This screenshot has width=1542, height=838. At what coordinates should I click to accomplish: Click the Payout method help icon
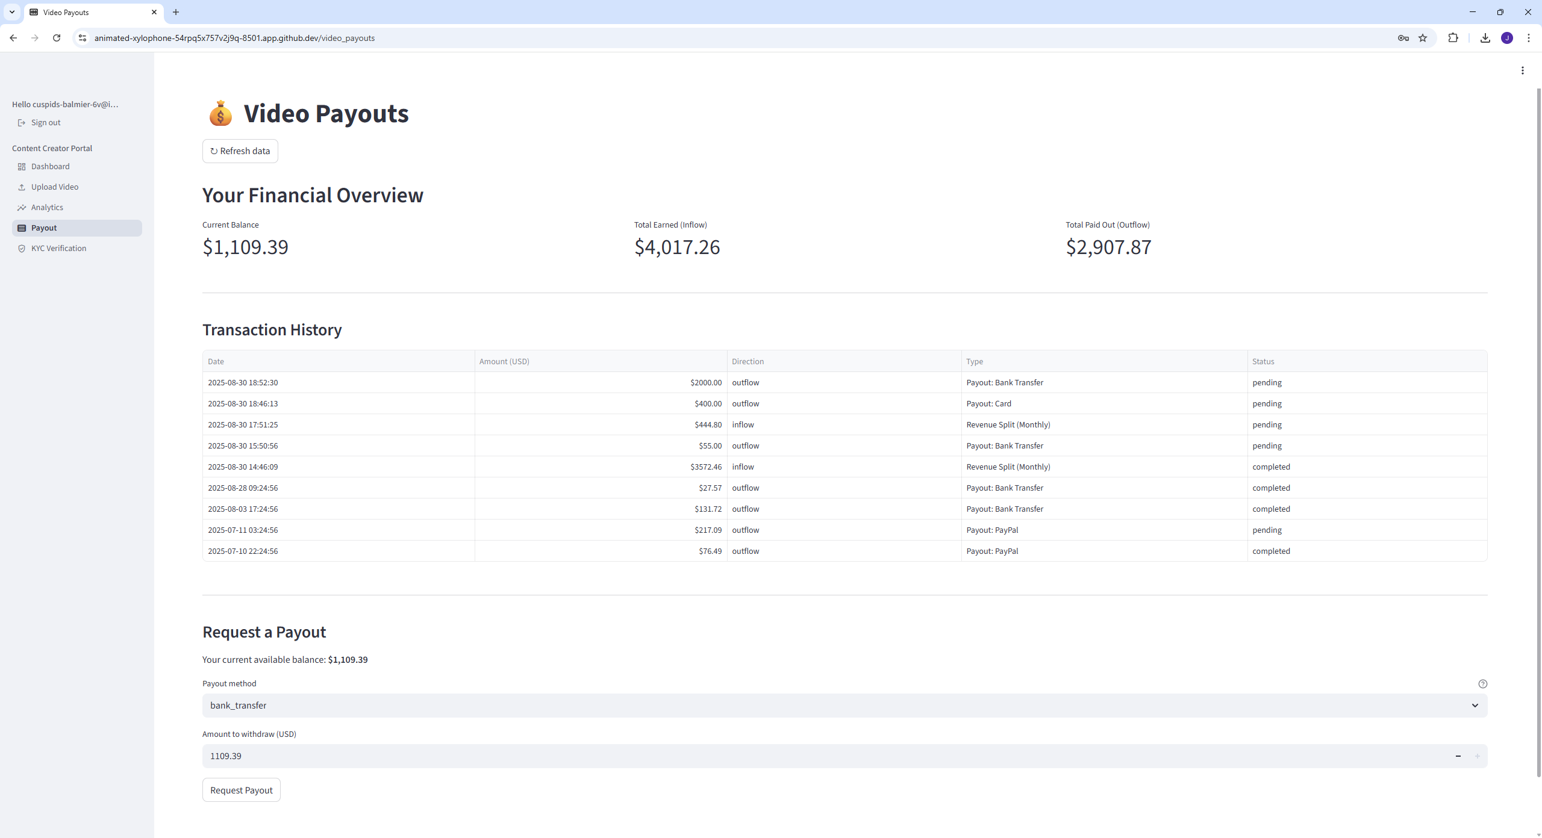pos(1482,684)
